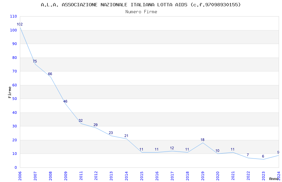Screen dimensions: 282x182
Task: Select data label 18 for 2019
Action: coord(202,140)
